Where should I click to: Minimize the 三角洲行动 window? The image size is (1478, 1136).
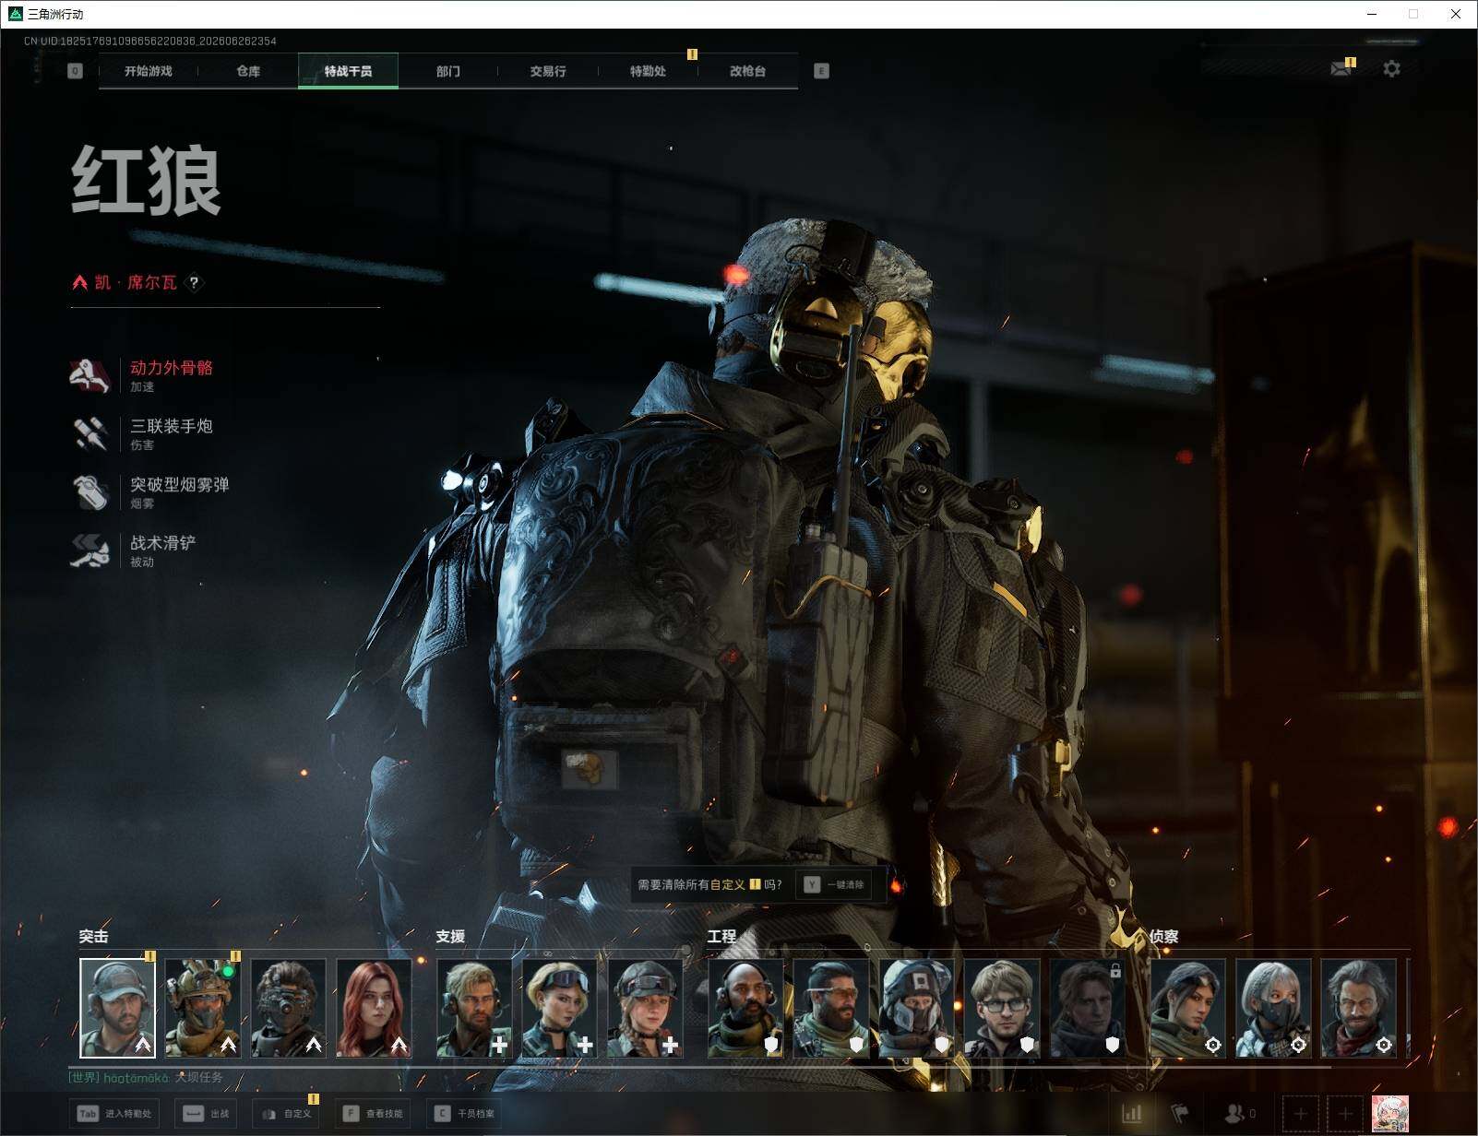1372,14
